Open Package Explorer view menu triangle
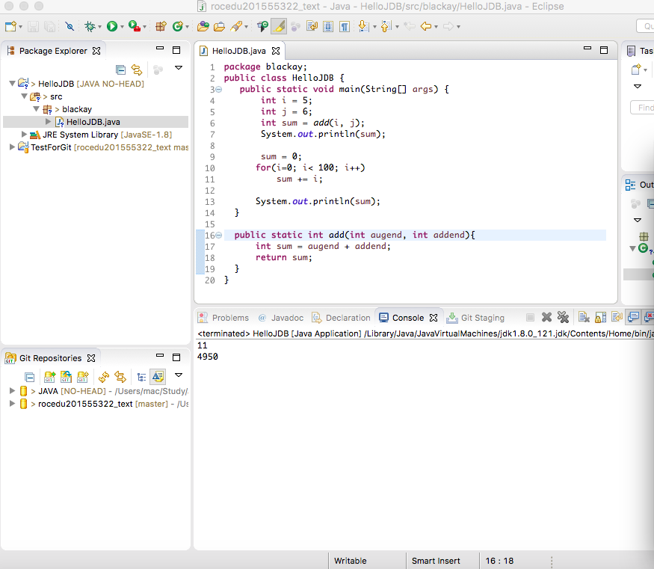Screen dimensions: 654x569 point(179,67)
